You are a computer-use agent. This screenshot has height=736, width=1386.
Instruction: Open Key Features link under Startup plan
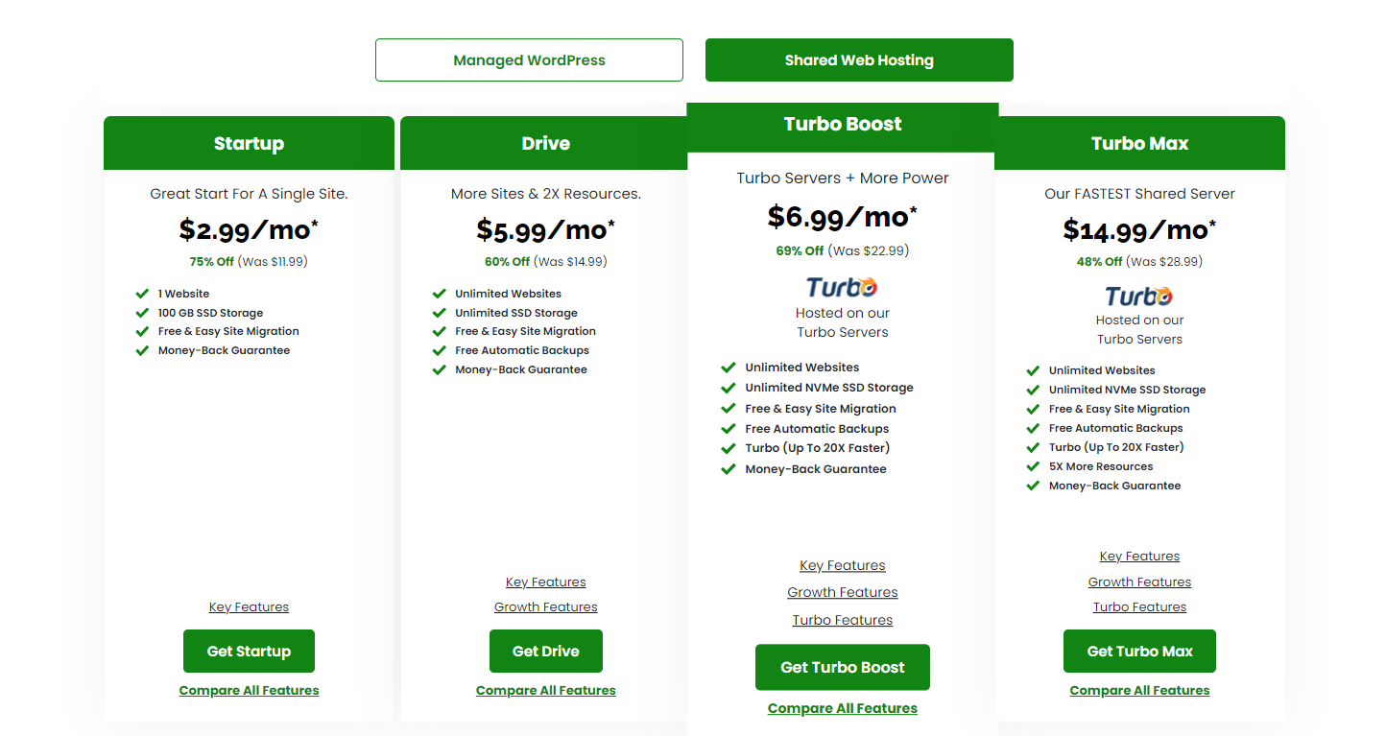[249, 607]
